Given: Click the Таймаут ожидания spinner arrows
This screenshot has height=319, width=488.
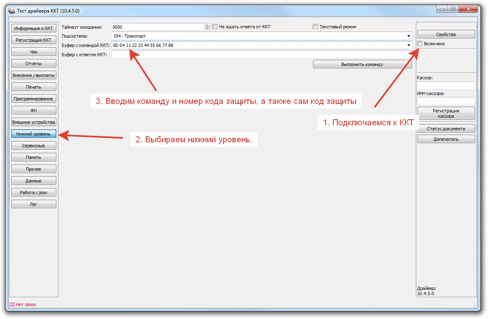Looking at the screenshot, I should 207,27.
